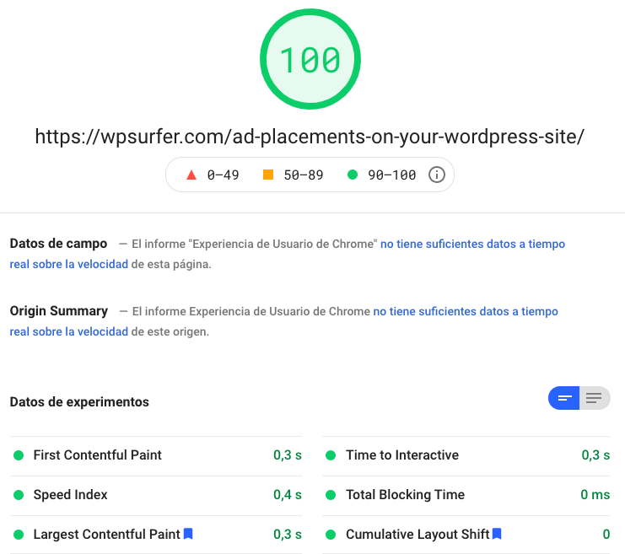This screenshot has width=625, height=554.
Task: Click the info icon in score legend
Action: click(436, 175)
